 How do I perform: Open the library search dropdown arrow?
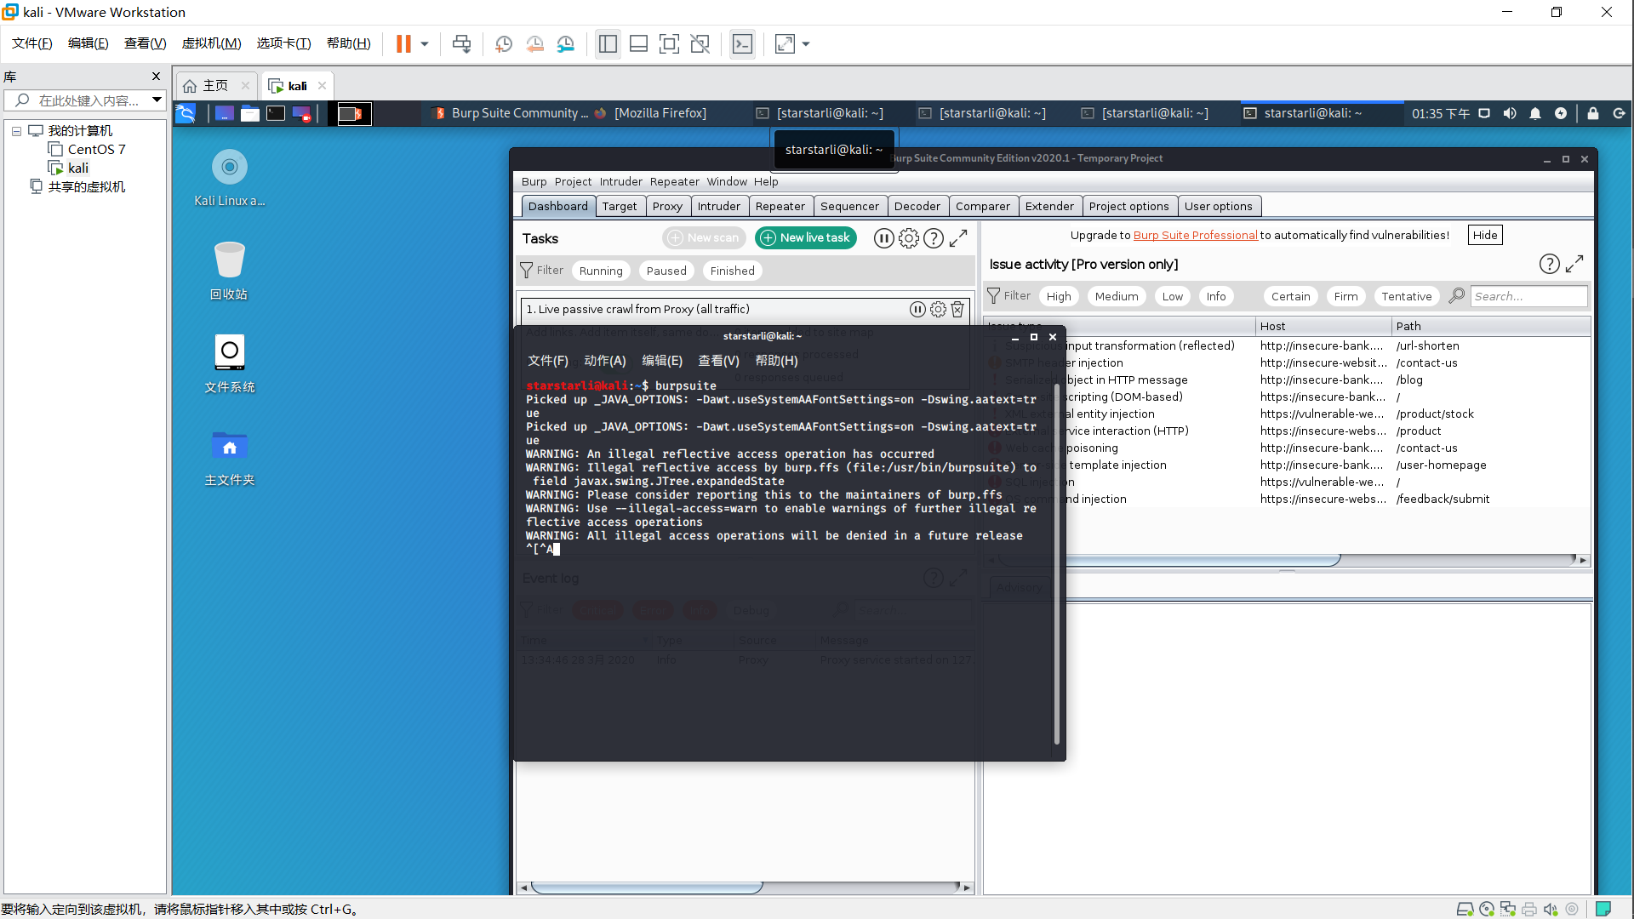coord(157,100)
